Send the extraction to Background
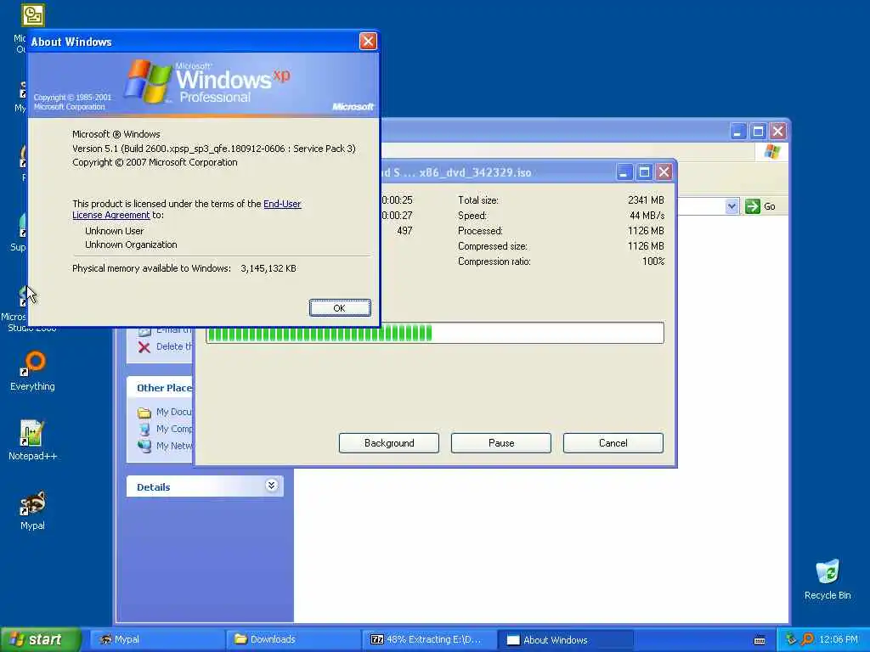 click(389, 443)
